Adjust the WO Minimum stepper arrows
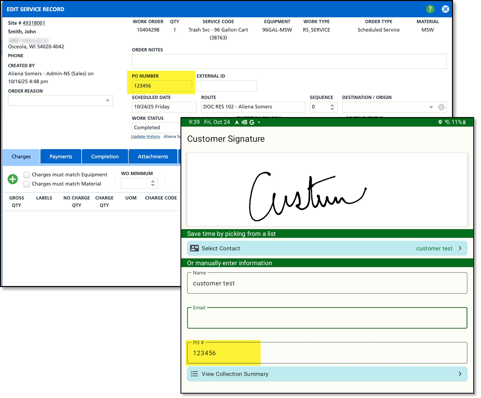The width and height of the screenshot is (481, 398). [153, 183]
